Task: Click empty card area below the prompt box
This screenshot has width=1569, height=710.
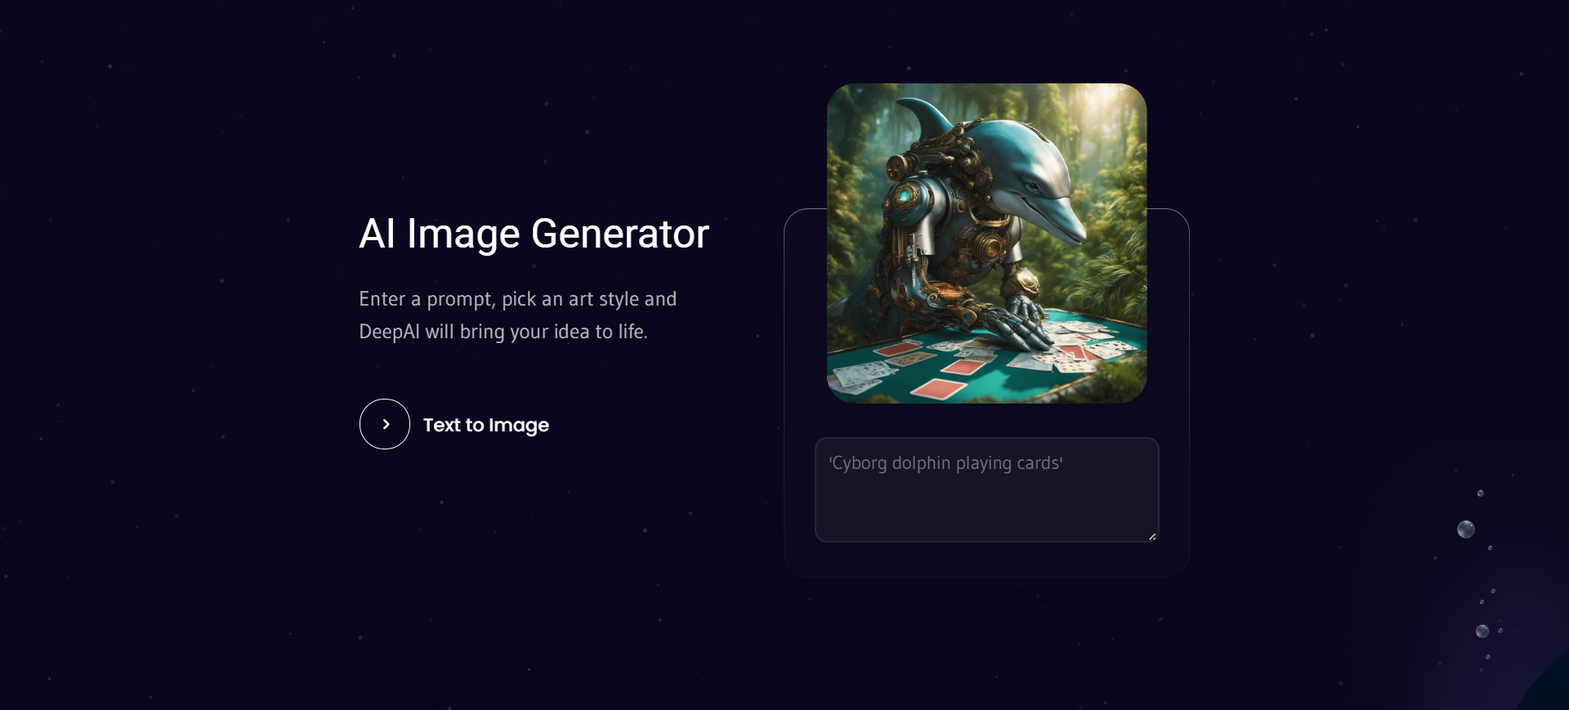Action: point(986,560)
